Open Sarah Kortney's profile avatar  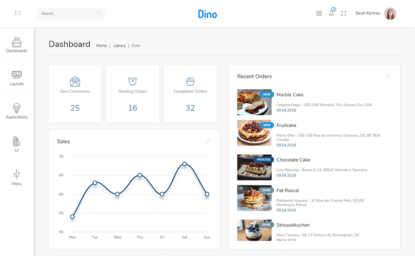(390, 14)
